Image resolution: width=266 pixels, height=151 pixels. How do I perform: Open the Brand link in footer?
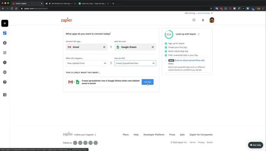click(x=210, y=142)
